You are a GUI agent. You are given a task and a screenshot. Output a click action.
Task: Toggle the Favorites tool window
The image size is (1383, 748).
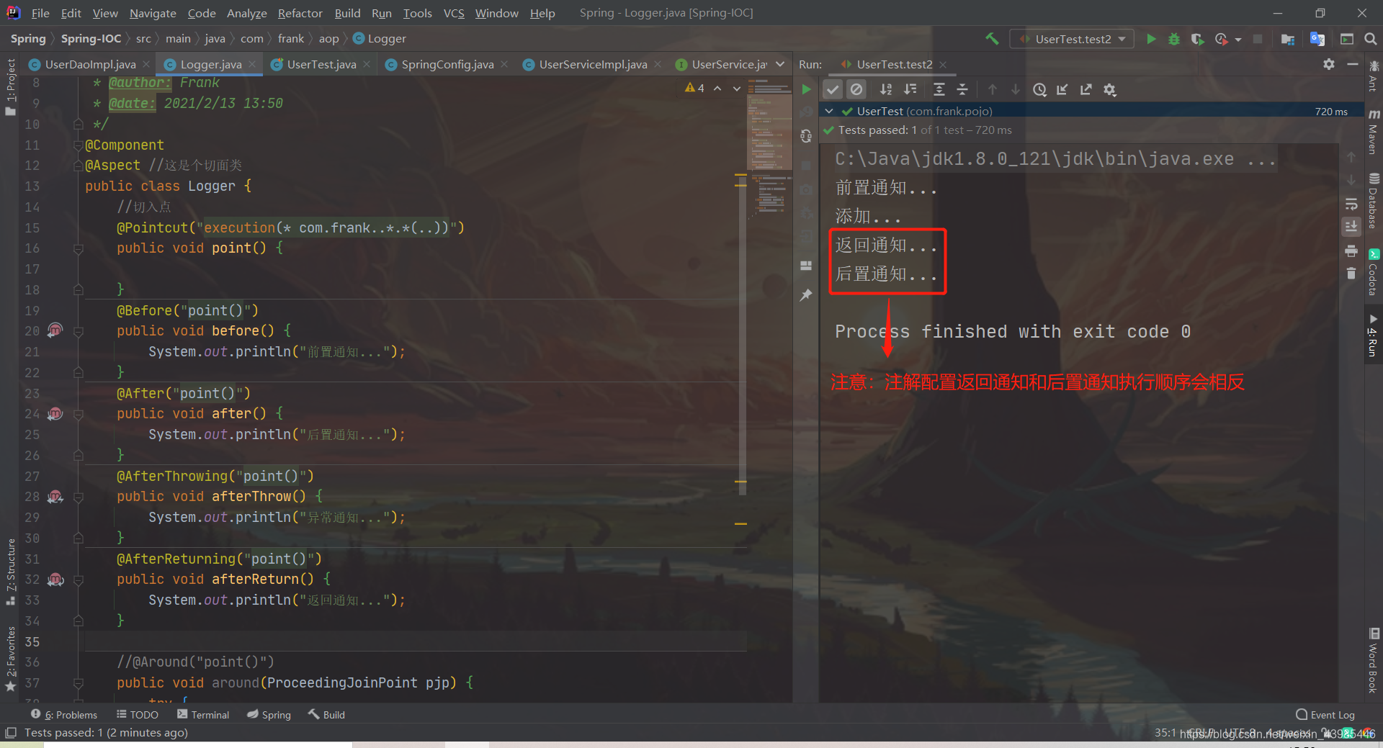pos(10,659)
